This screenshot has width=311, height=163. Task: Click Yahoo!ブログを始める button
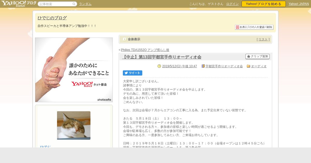click(x=264, y=4)
